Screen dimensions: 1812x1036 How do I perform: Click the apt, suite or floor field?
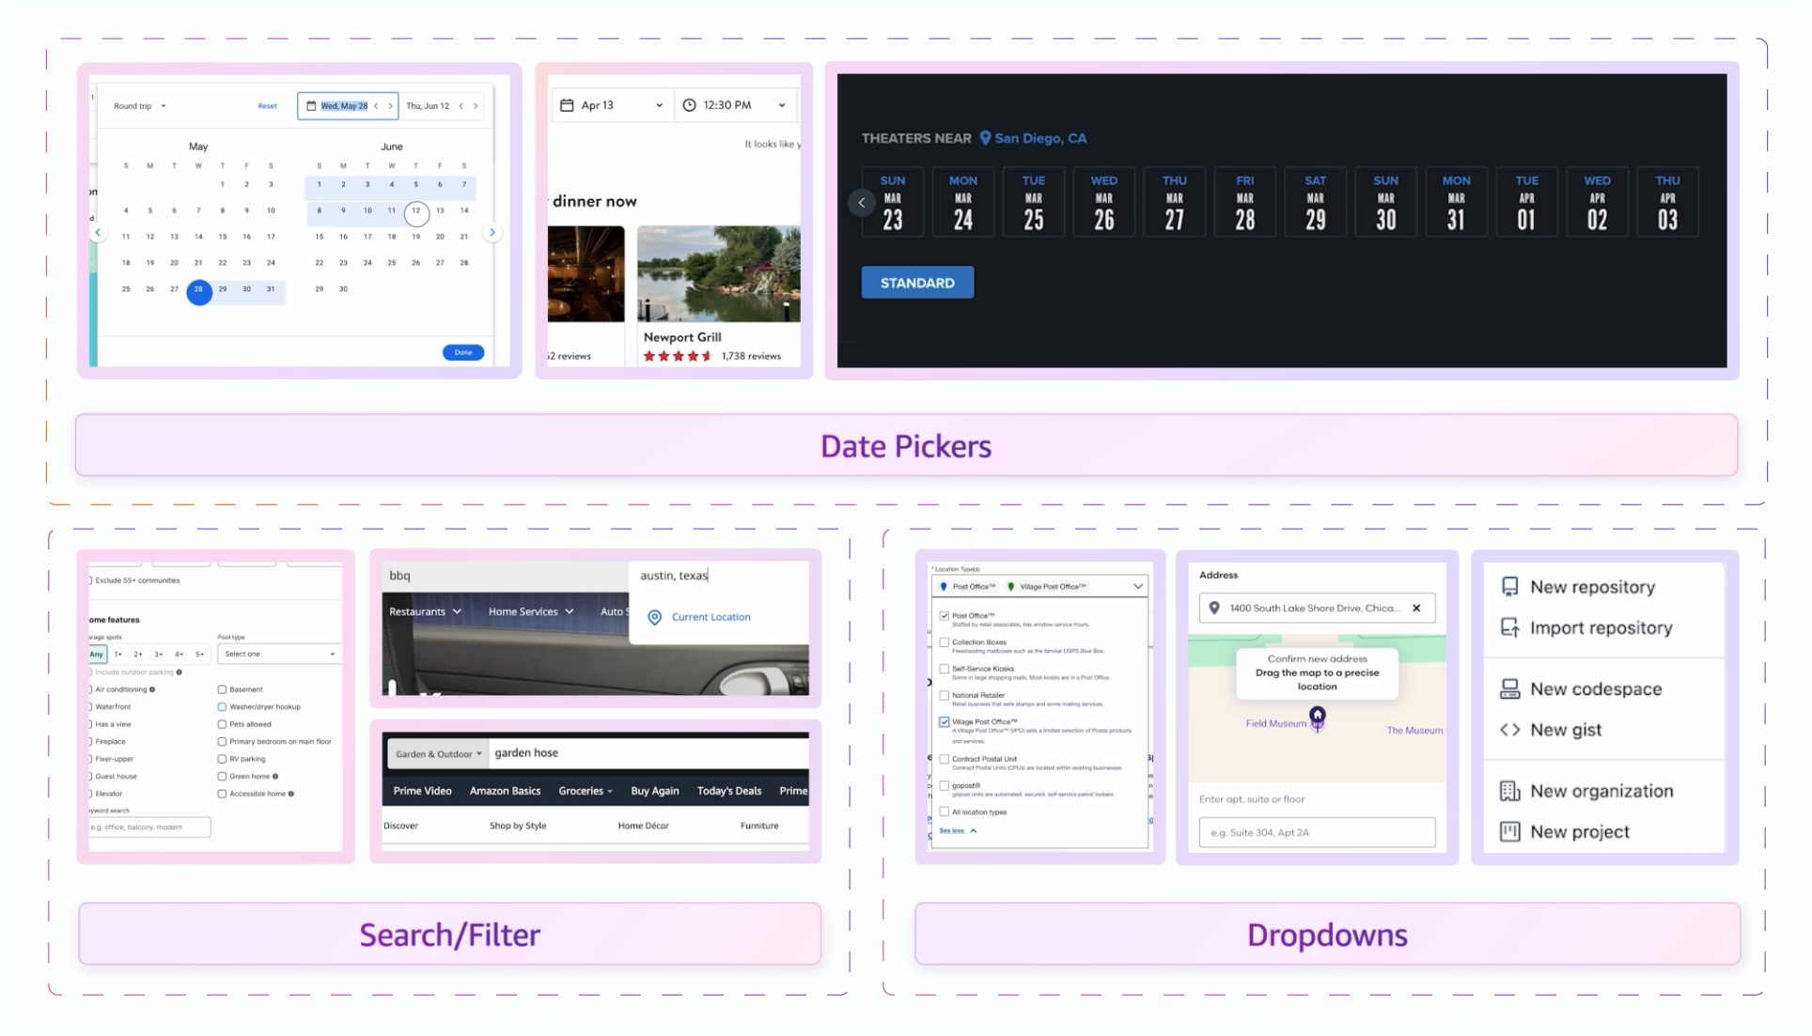(x=1316, y=832)
